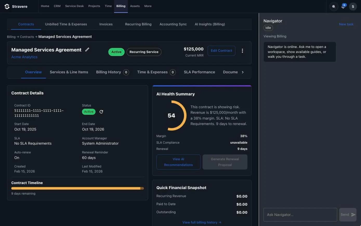
Task: Open the AI Insights (Billing) tab
Action: pyautogui.click(x=210, y=24)
